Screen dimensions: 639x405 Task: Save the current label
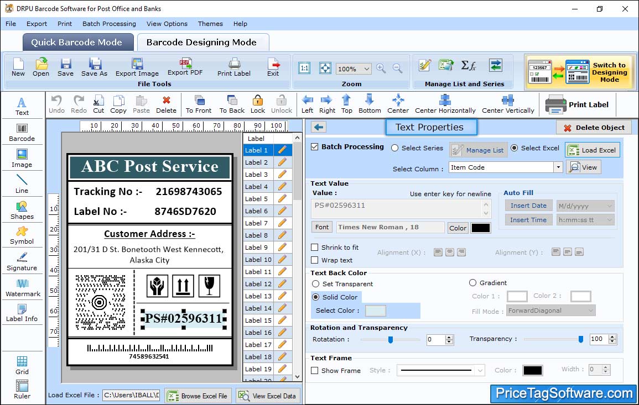(66, 67)
